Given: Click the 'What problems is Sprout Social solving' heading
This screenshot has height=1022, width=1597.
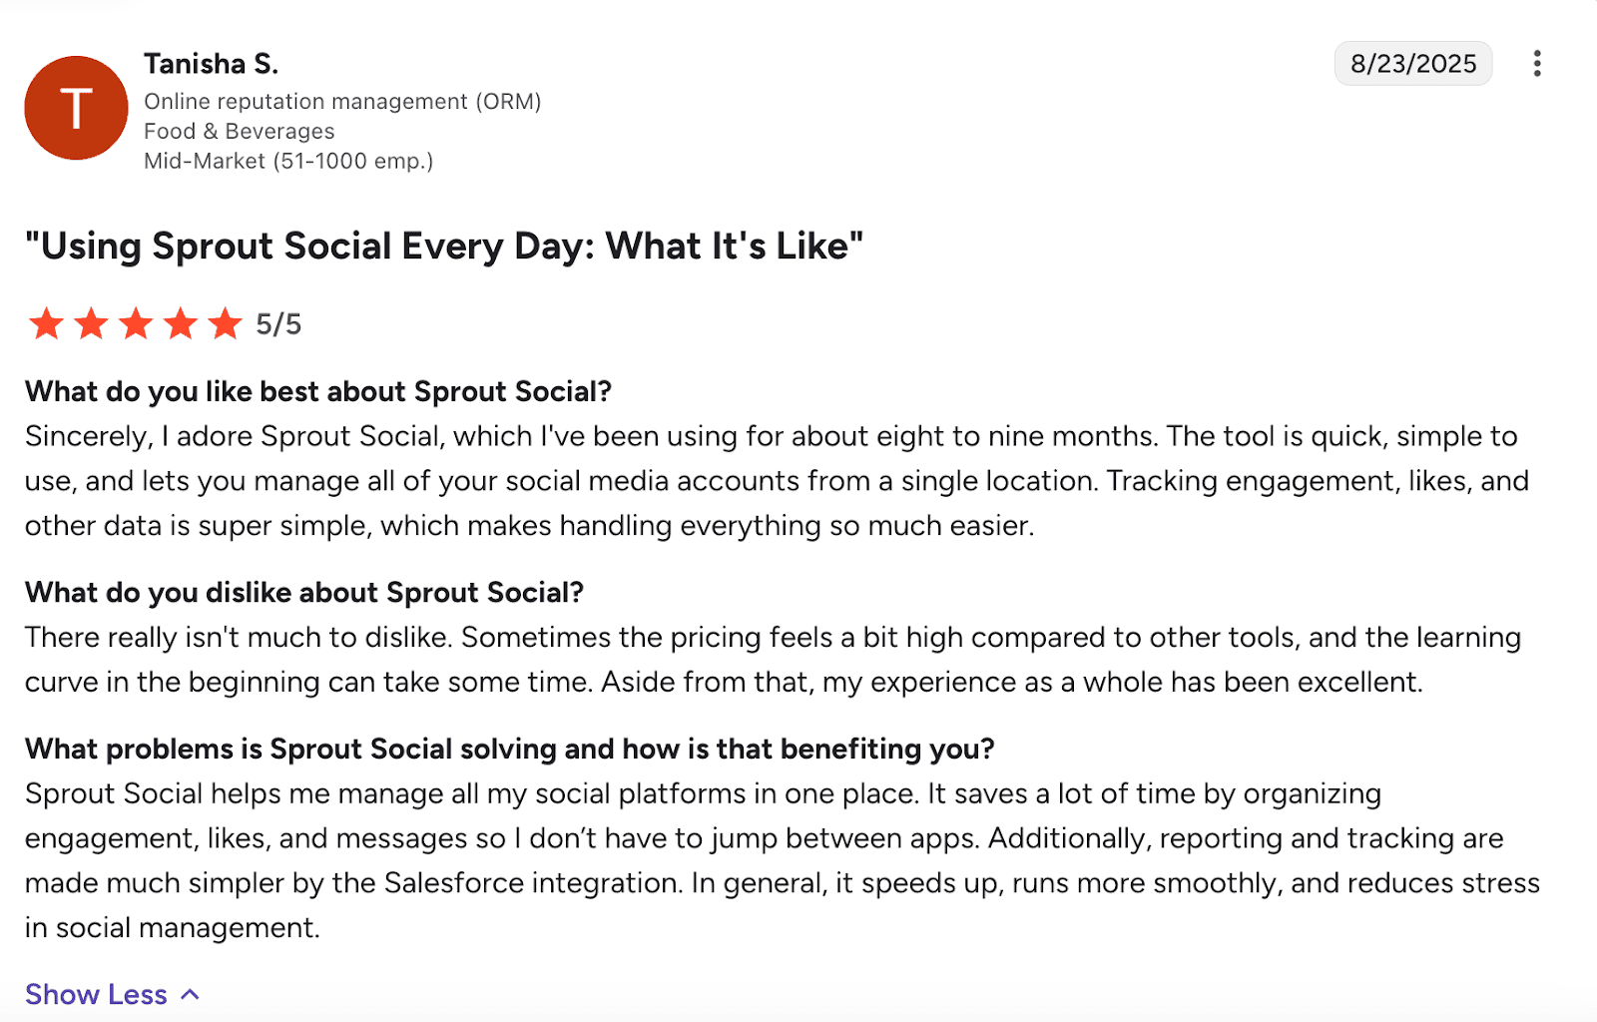Looking at the screenshot, I should [x=510, y=749].
